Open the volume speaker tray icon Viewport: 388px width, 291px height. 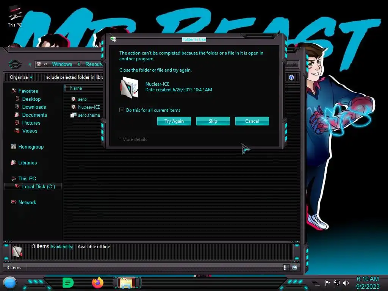346,283
